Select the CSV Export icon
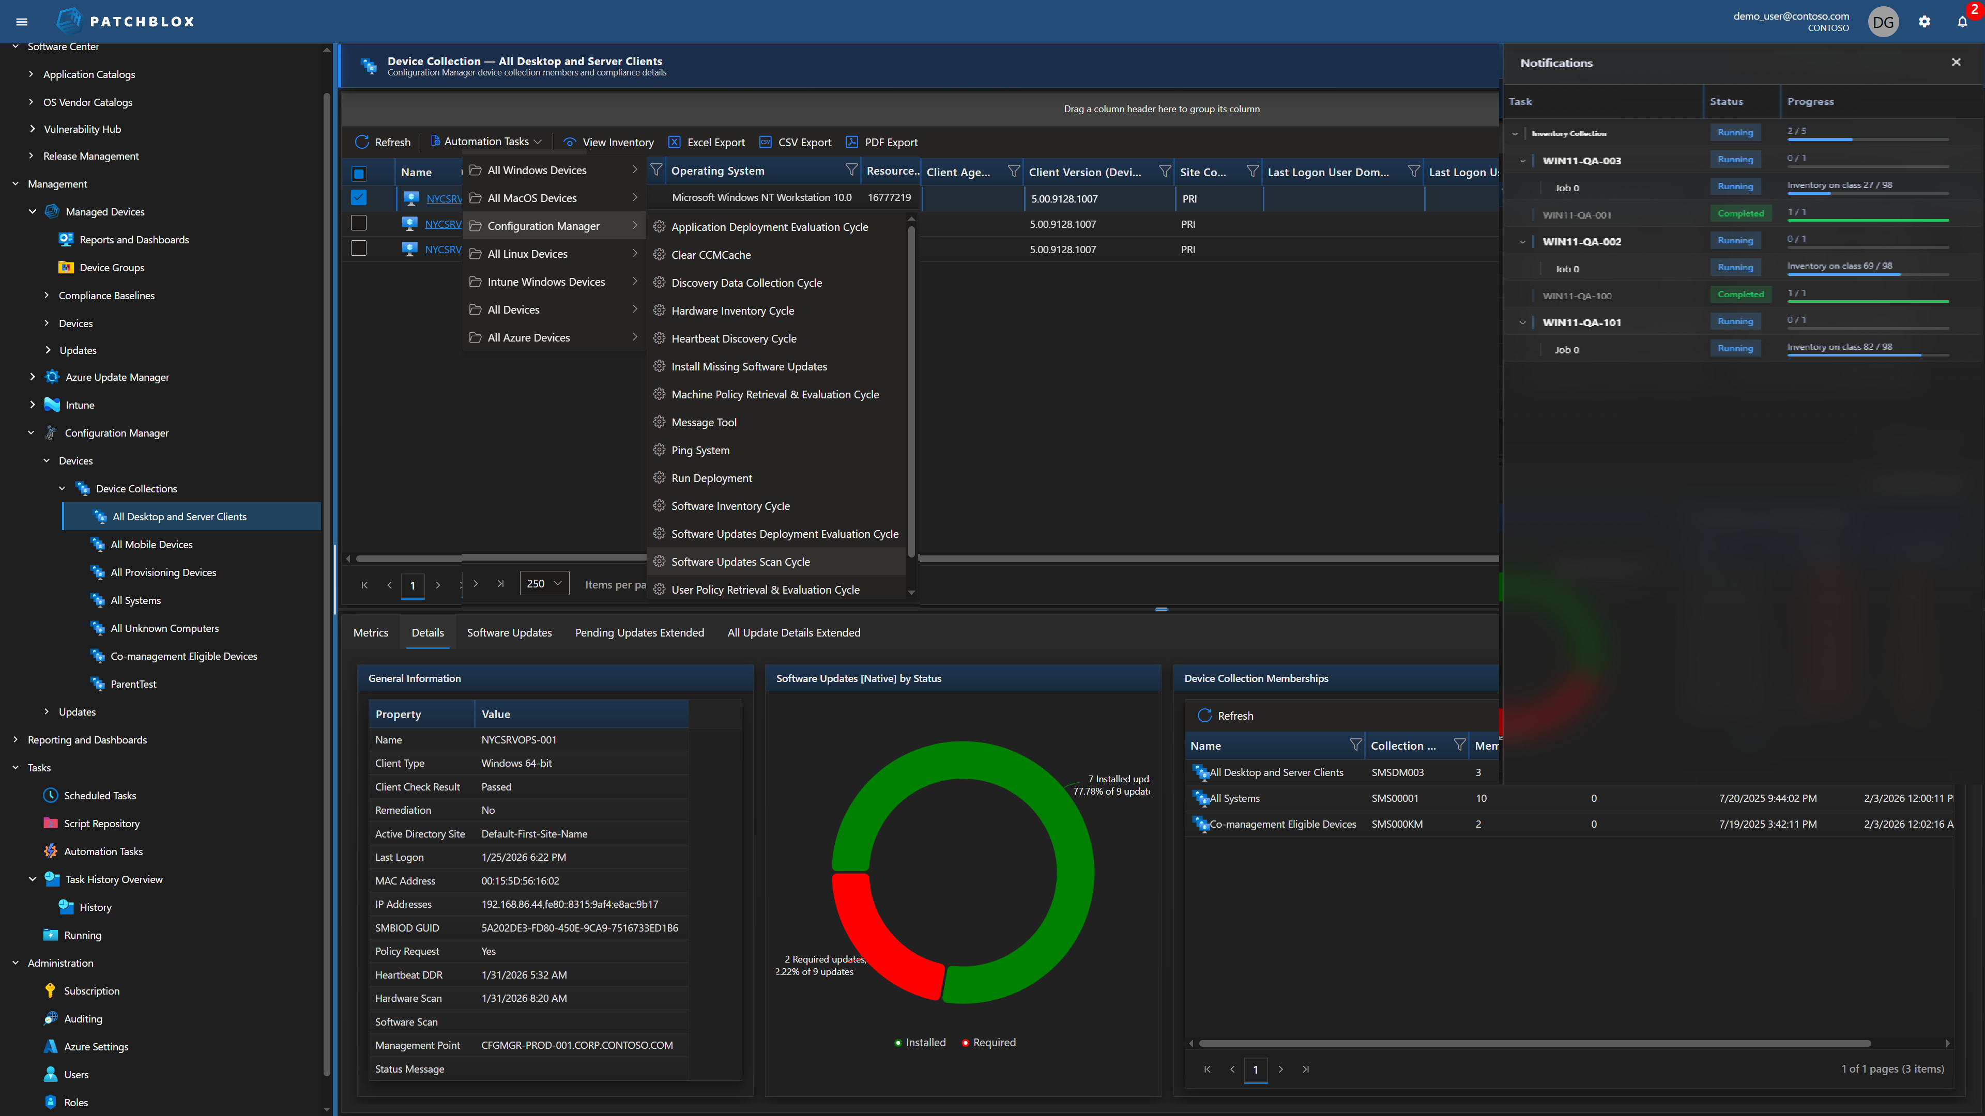 [766, 142]
